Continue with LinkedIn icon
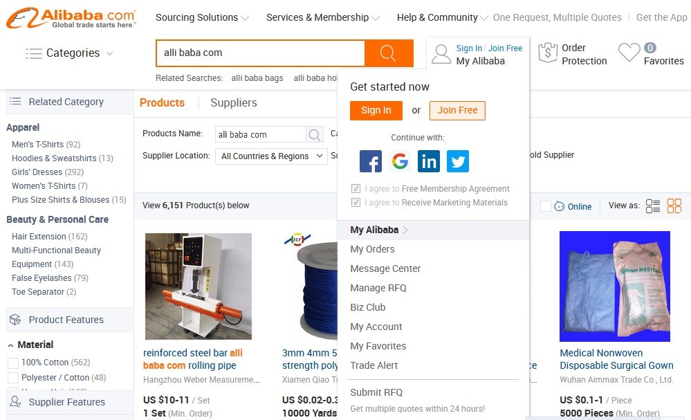 click(429, 161)
